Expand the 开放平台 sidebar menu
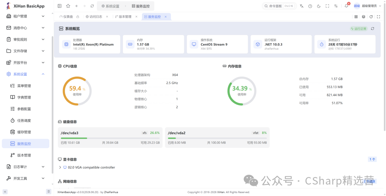Viewport: 386px width, 196px height. [26, 63]
